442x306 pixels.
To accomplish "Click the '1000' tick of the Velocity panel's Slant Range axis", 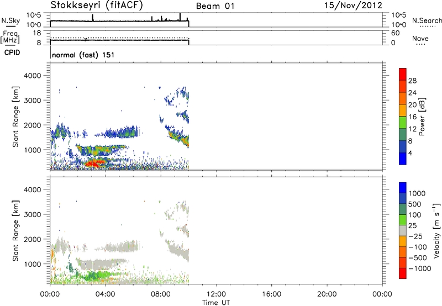I will [33, 264].
